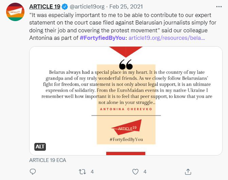Screen dimensions: 228x180
Task: Click the #FortyfiedByYou text inside the image
Action: pyautogui.click(x=126, y=140)
